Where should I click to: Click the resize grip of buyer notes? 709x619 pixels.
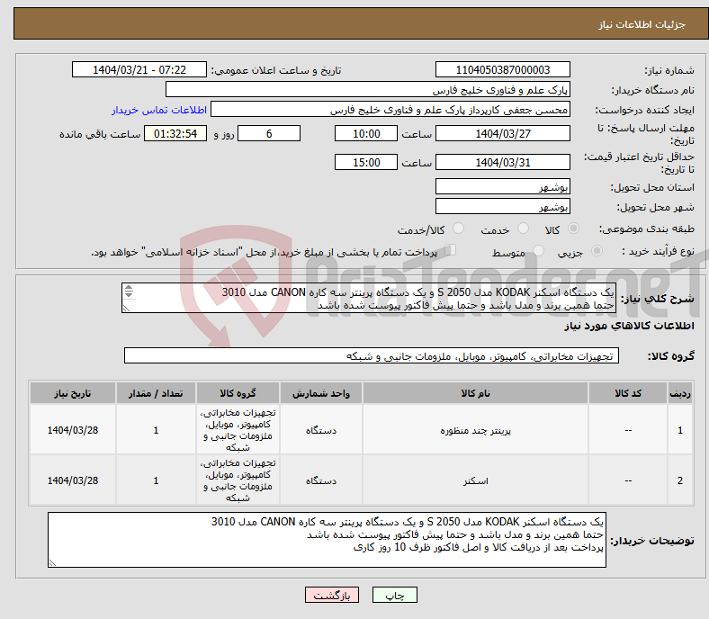point(52,562)
